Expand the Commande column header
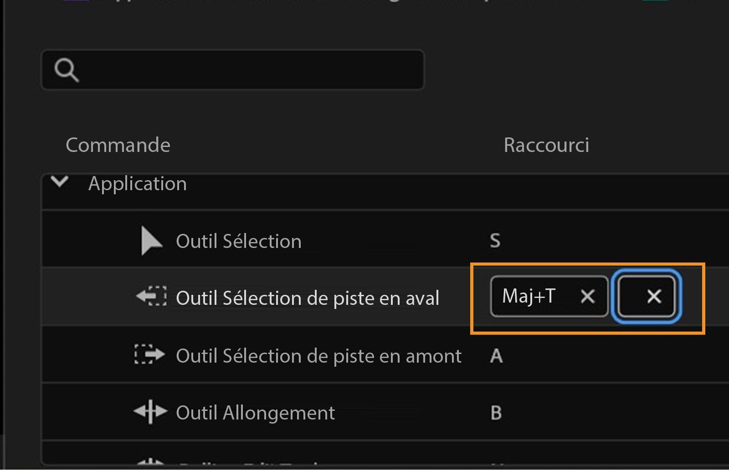Image resolution: width=729 pixels, height=470 pixels. tap(118, 145)
